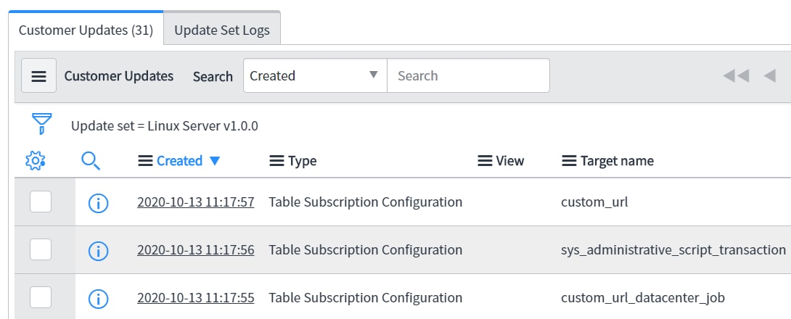Viewport: 791px width, 319px height.
Task: Sort by the Type column header
Action: coord(303,161)
